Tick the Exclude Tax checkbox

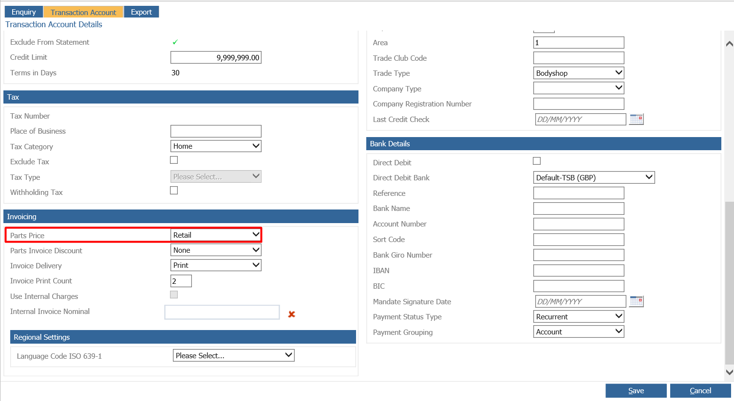[174, 160]
